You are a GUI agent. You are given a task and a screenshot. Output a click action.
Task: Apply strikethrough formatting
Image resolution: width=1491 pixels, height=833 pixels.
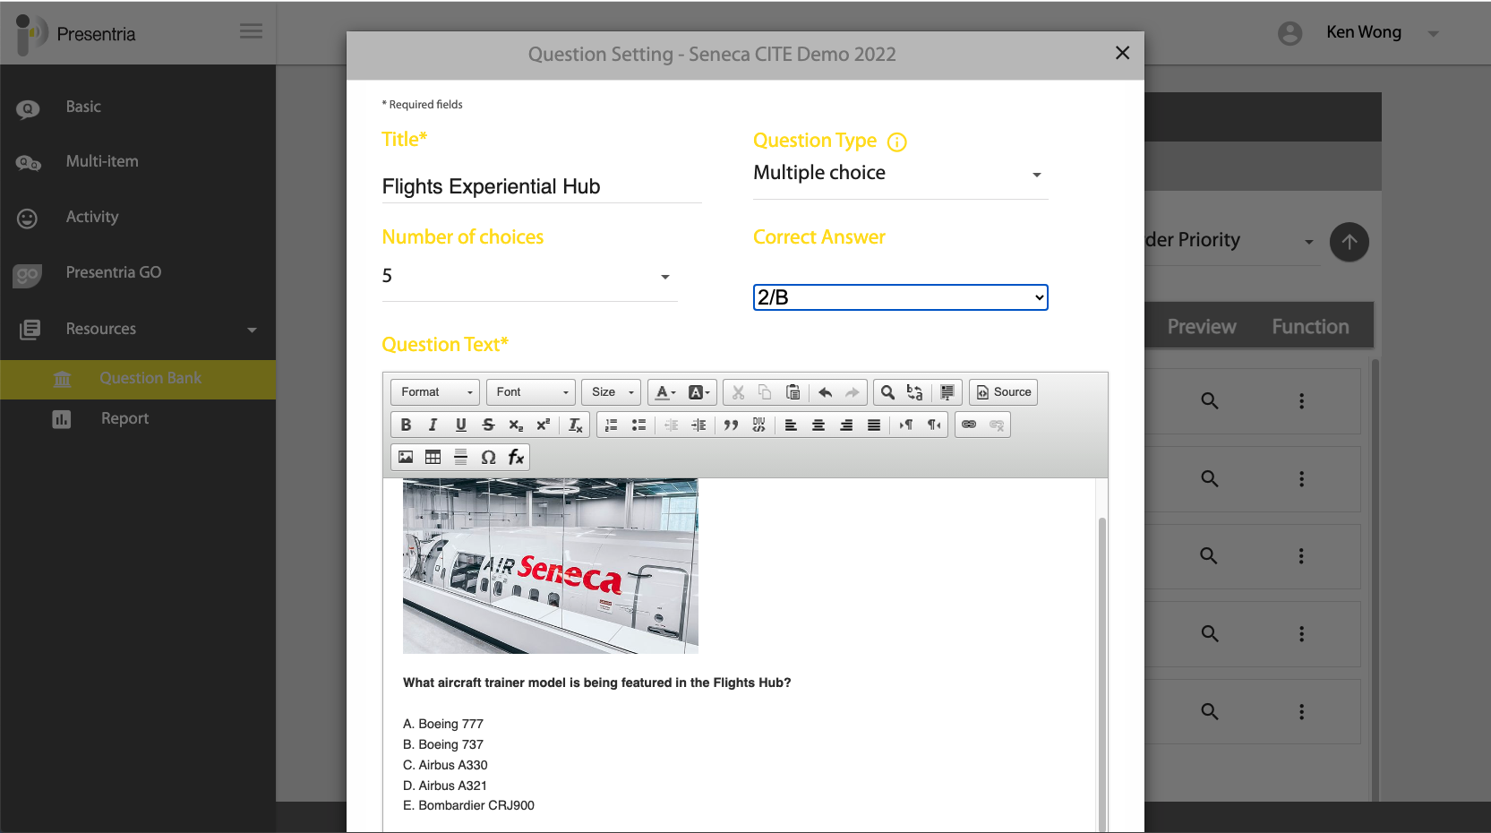pyautogui.click(x=488, y=425)
